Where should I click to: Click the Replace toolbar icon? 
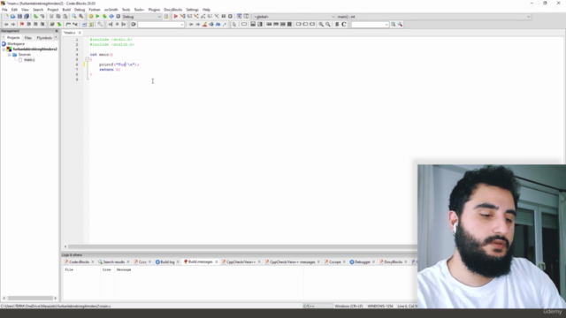pos(80,16)
